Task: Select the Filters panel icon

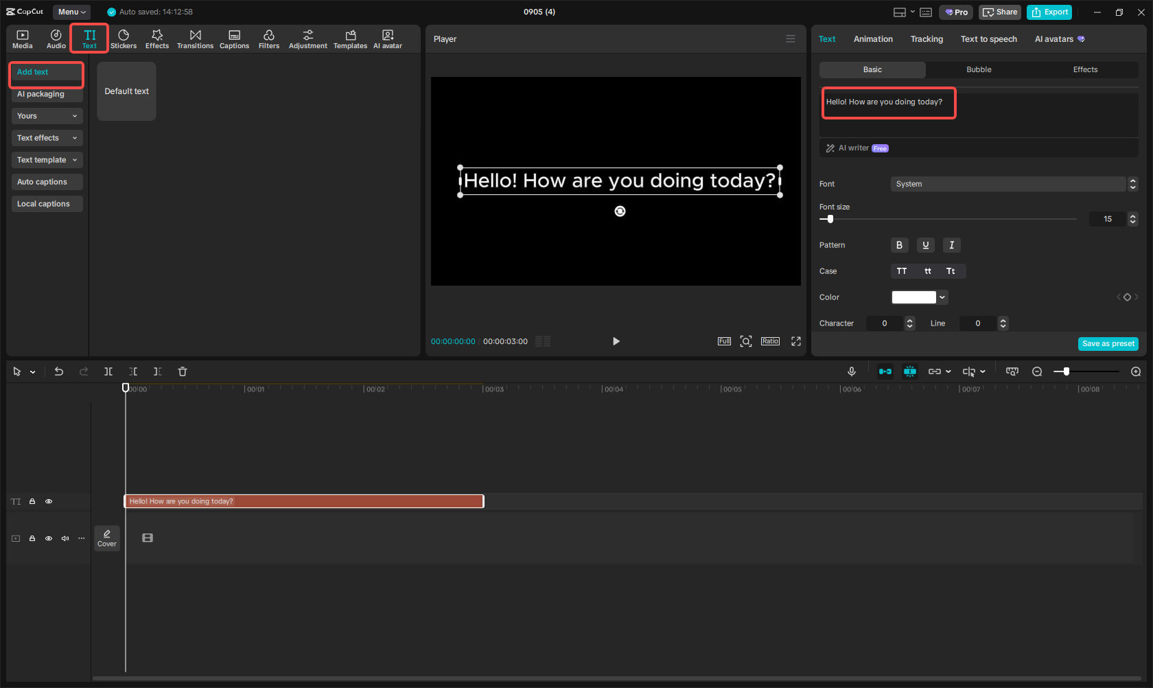Action: pyautogui.click(x=269, y=38)
